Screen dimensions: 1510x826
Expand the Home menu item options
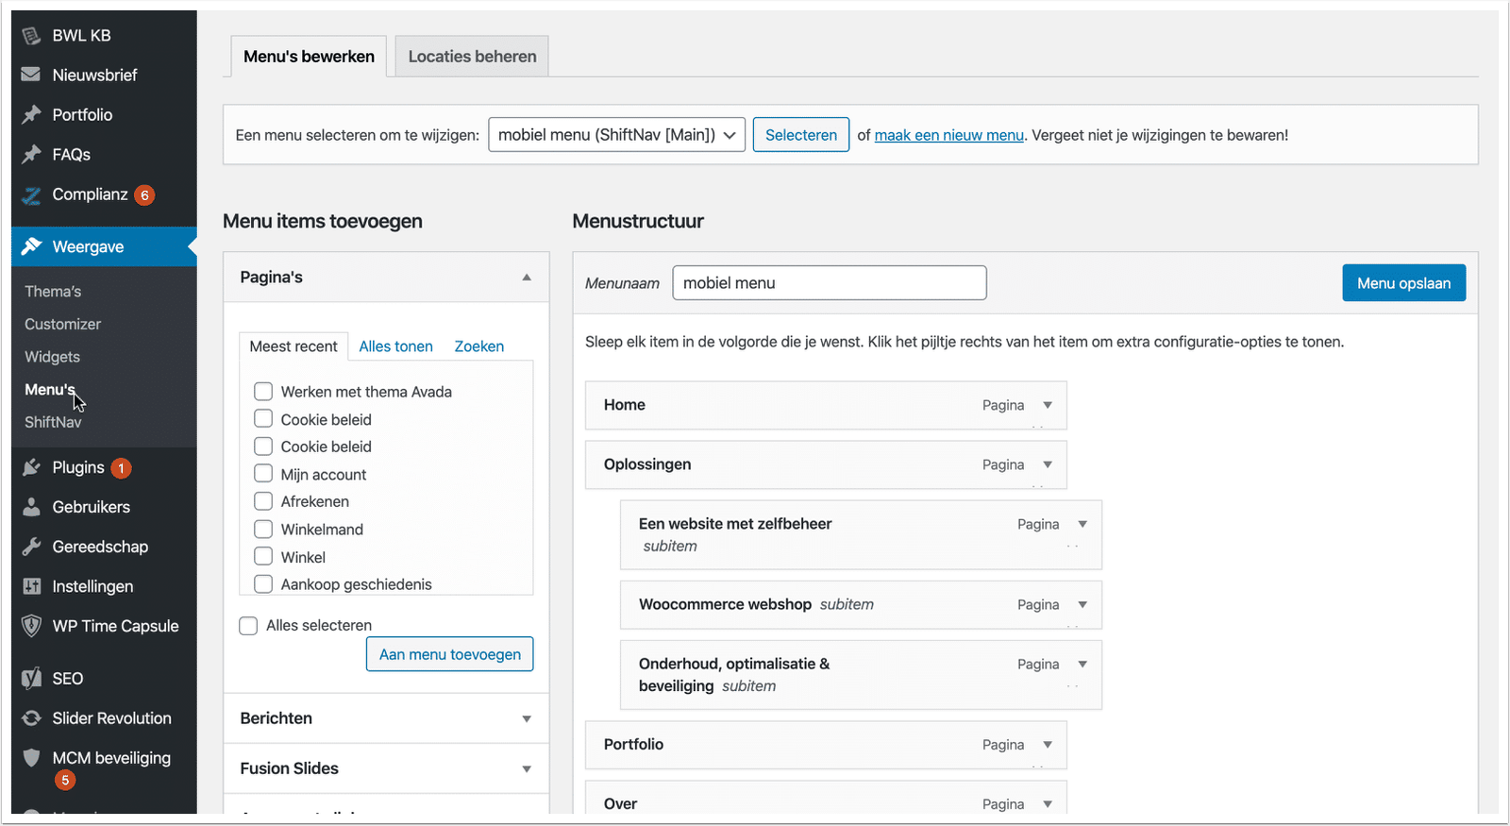pyautogui.click(x=1048, y=405)
